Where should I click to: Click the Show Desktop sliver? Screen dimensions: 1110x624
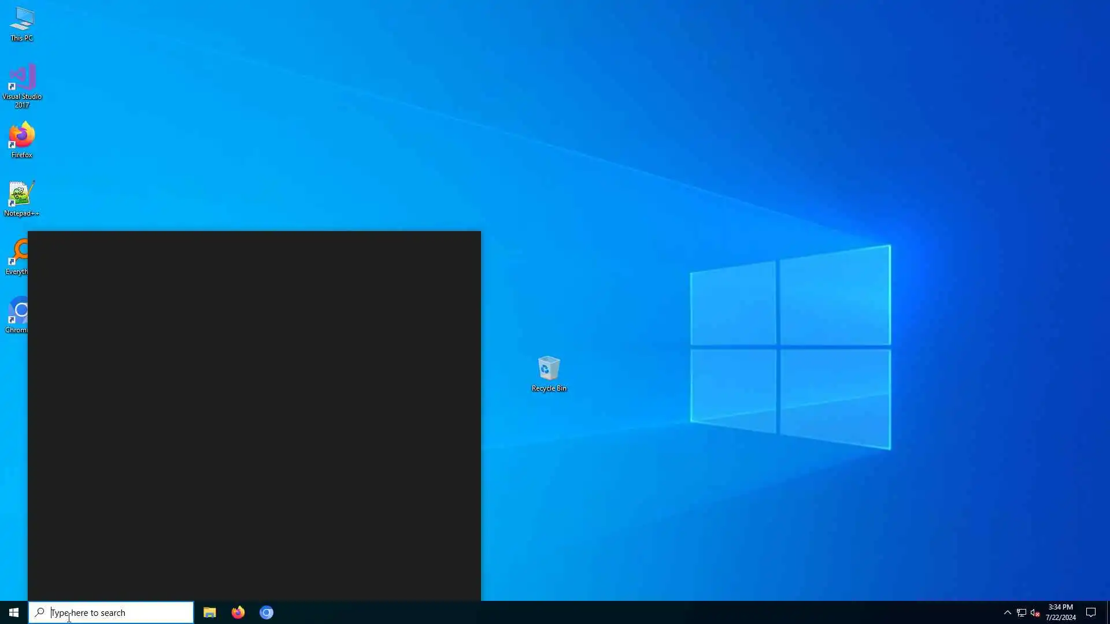[x=1108, y=612]
